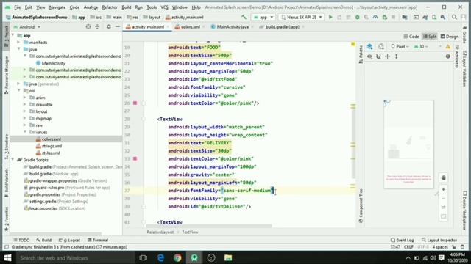Viewport: 471px width, 264px height.
Task: Open File Explorer from the taskbar
Action: (x=228, y=257)
